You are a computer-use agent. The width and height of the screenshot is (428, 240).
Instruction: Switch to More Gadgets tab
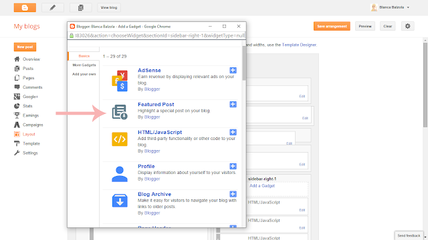coord(84,65)
